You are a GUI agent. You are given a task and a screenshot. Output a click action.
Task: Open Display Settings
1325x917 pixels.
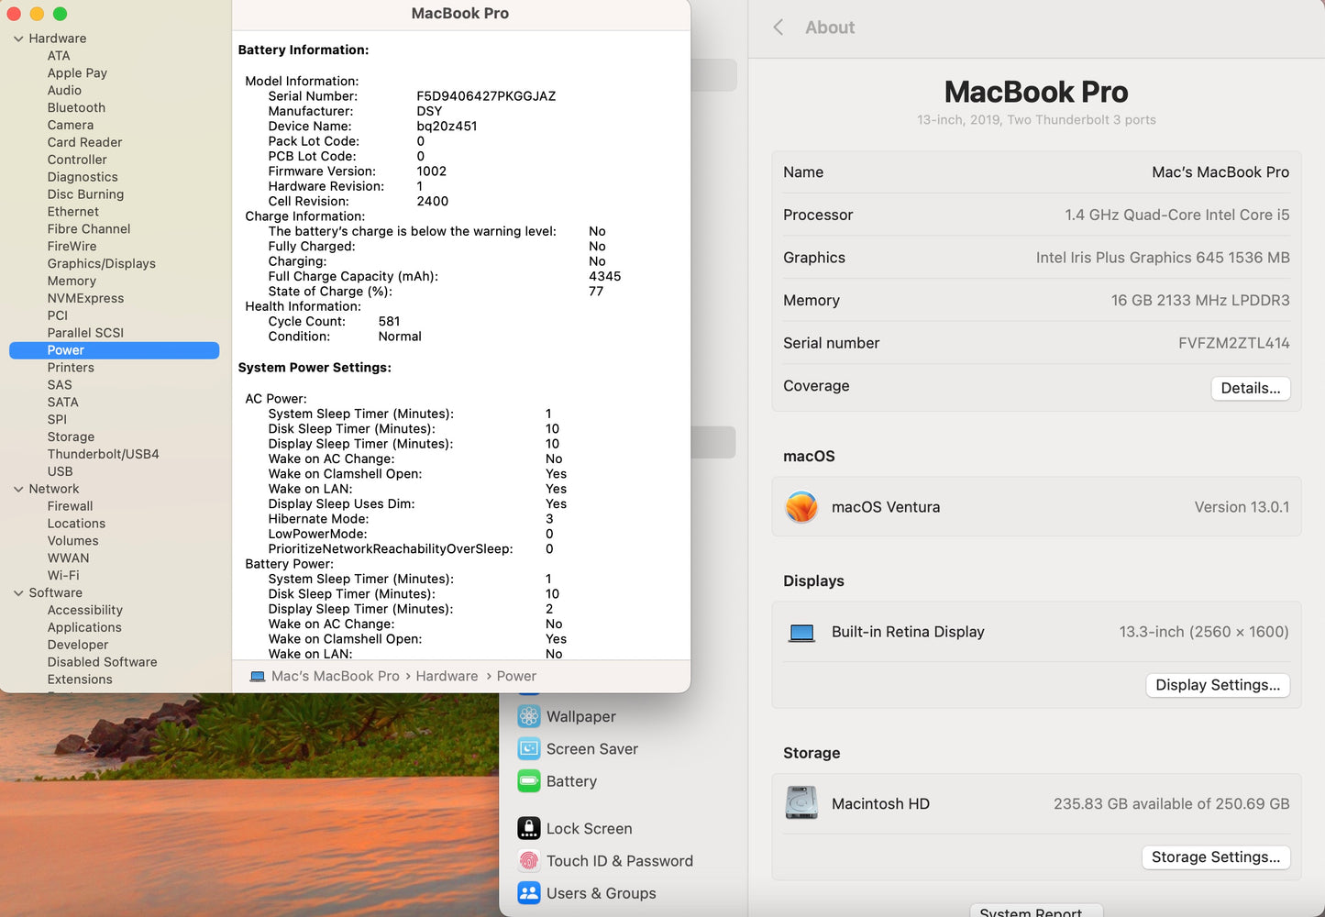click(1218, 685)
